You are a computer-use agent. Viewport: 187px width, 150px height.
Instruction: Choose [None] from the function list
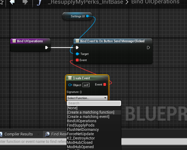[x=72, y=108]
